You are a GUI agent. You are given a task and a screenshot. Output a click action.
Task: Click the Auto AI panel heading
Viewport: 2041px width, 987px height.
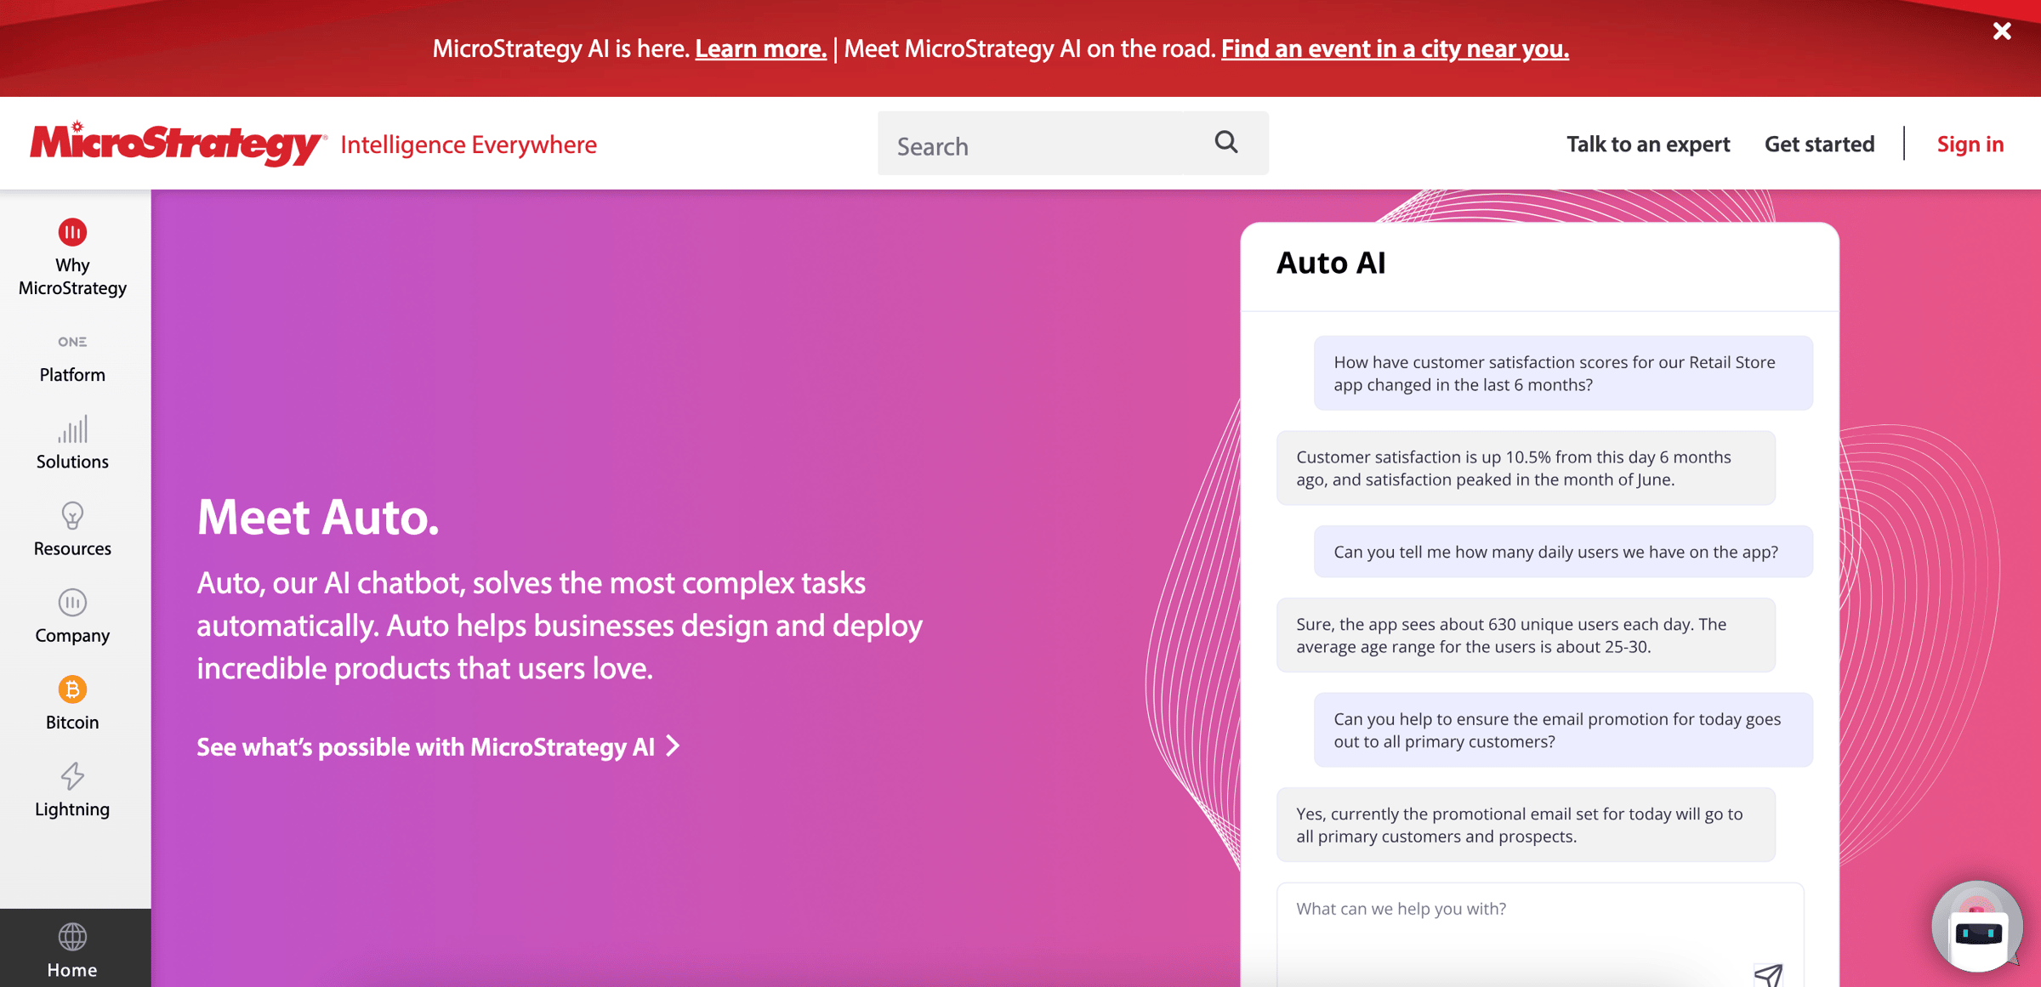pyautogui.click(x=1331, y=263)
